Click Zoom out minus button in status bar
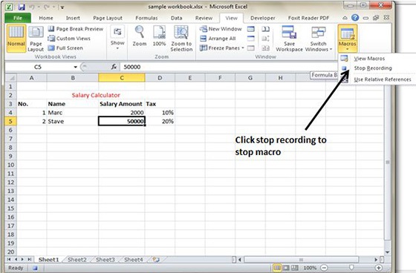The width and height of the screenshot is (416, 273). pos(324,268)
